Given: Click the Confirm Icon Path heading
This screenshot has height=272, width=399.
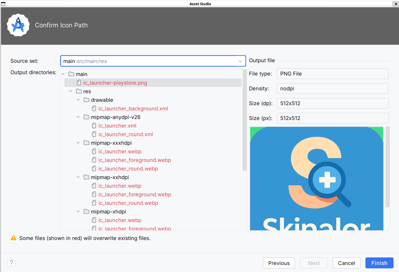Looking at the screenshot, I should [61, 25].
